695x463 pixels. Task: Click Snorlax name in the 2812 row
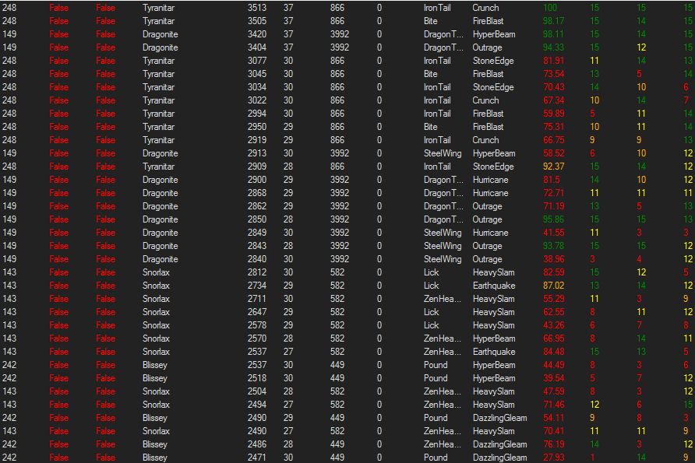click(156, 272)
